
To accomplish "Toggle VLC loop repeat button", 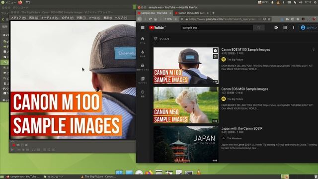I will [x=49, y=150].
